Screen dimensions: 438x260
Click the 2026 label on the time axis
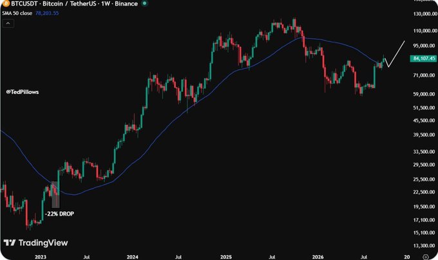click(x=318, y=257)
